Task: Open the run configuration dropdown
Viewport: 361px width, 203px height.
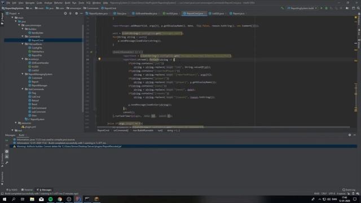Action: [302, 8]
